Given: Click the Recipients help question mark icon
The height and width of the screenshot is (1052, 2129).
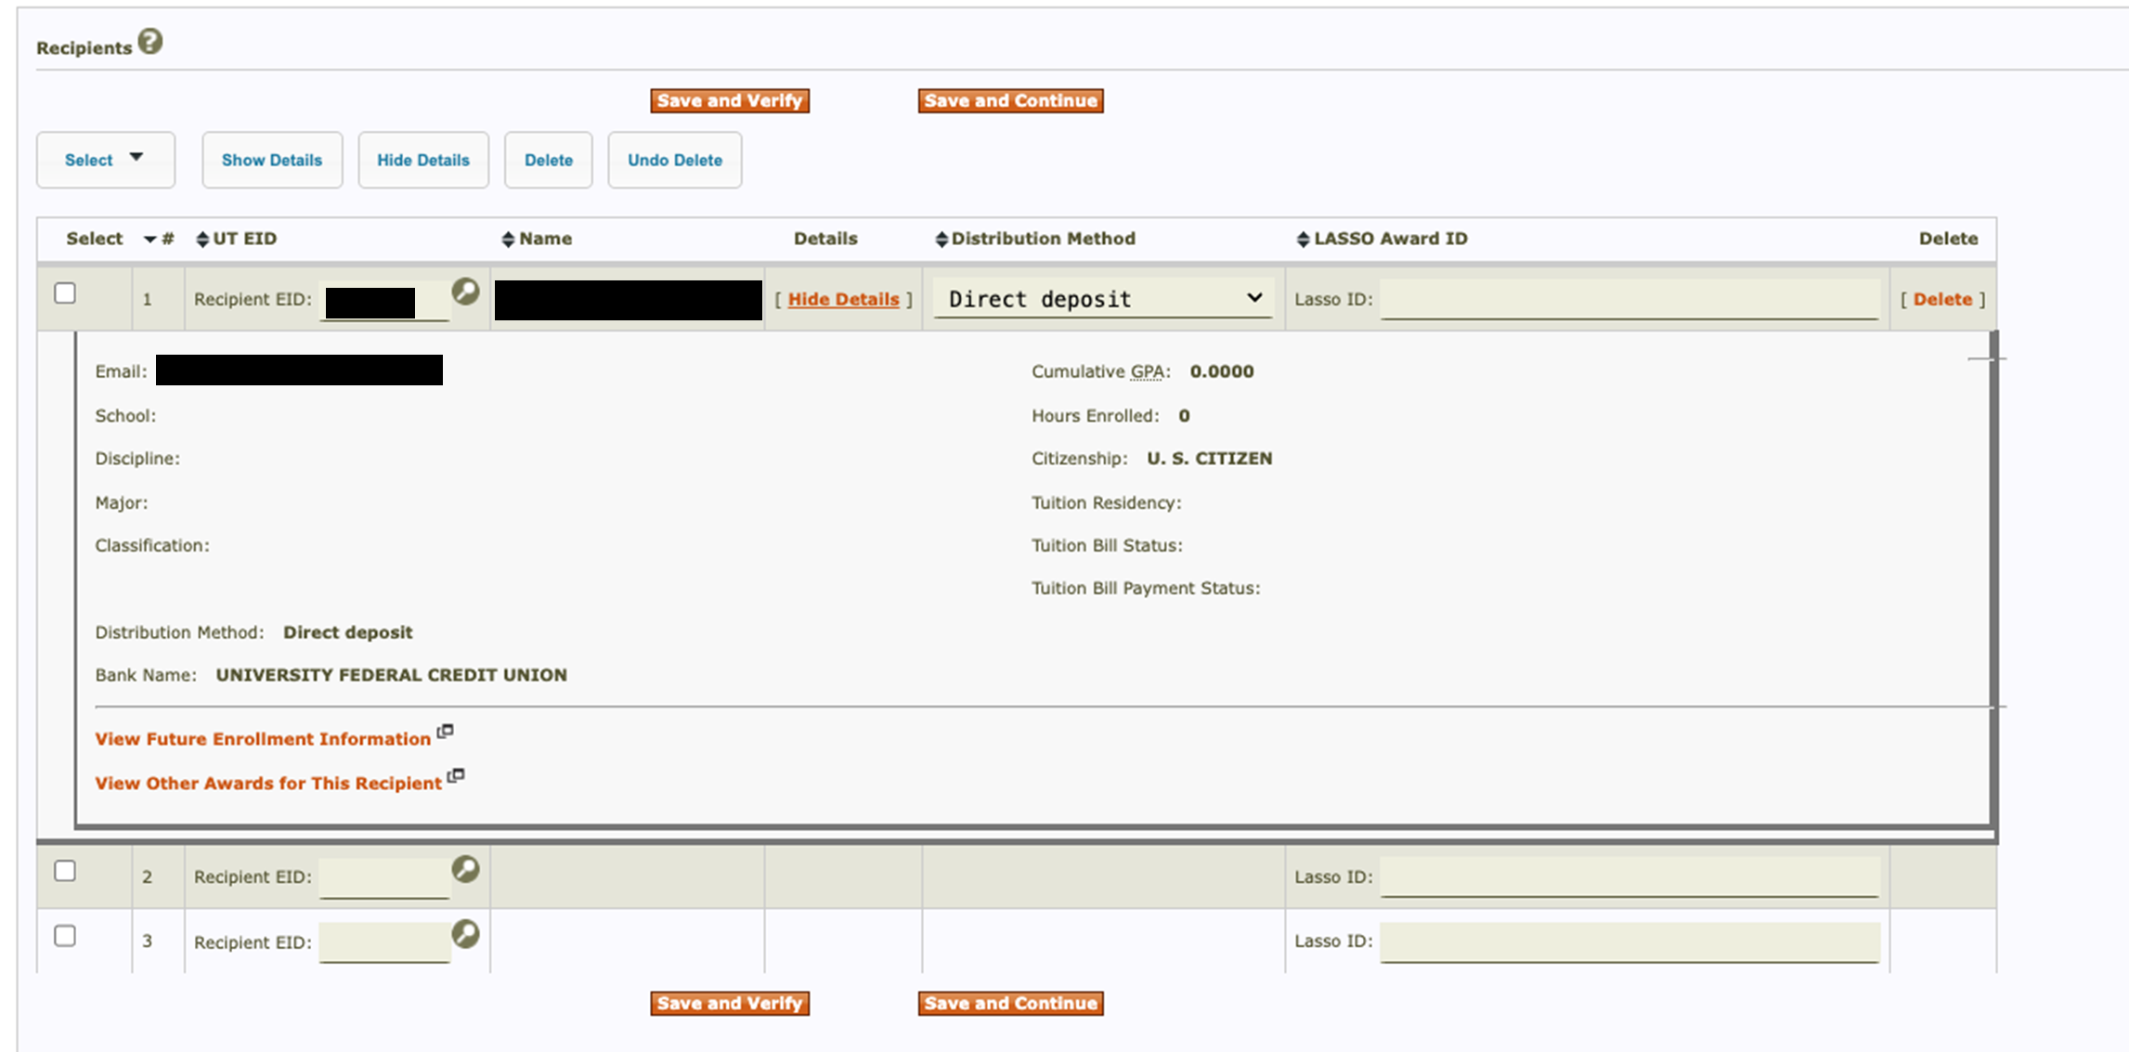Looking at the screenshot, I should 150,42.
